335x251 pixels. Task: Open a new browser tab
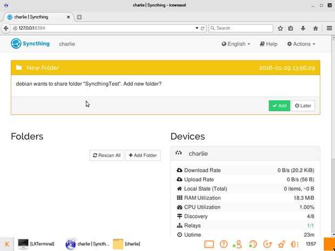pyautogui.click(x=79, y=17)
